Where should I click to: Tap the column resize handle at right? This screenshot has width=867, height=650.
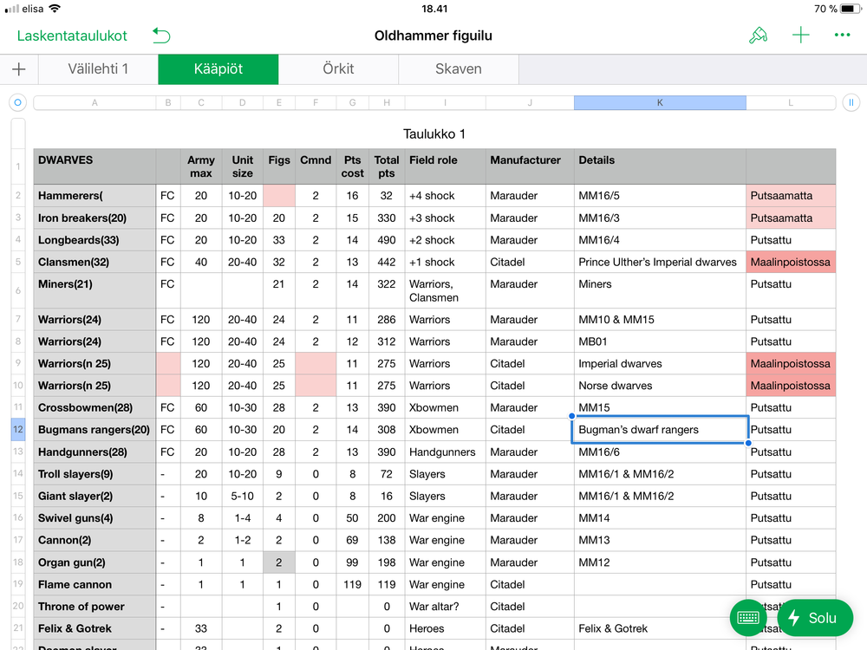(851, 102)
